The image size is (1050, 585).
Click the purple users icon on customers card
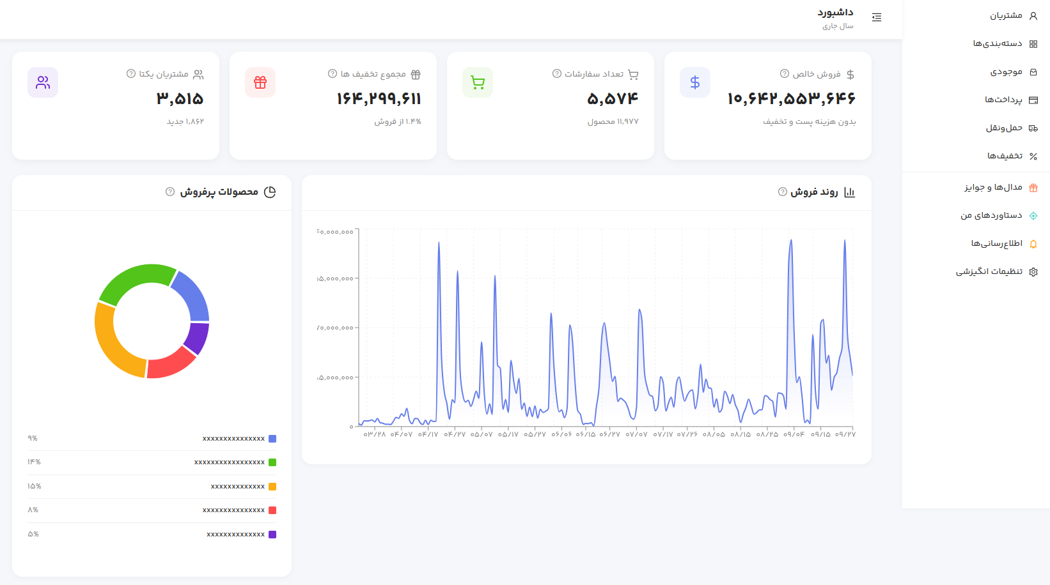tap(43, 82)
